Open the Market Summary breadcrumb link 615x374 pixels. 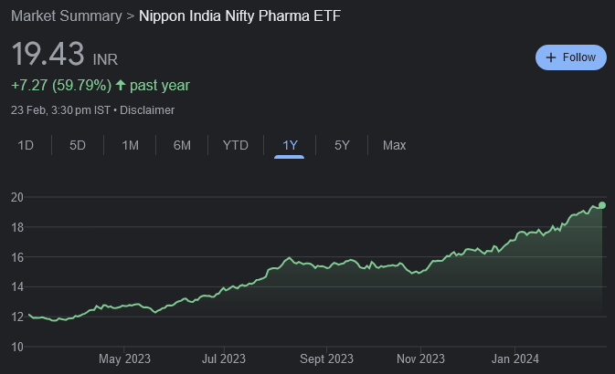pyautogui.click(x=67, y=16)
